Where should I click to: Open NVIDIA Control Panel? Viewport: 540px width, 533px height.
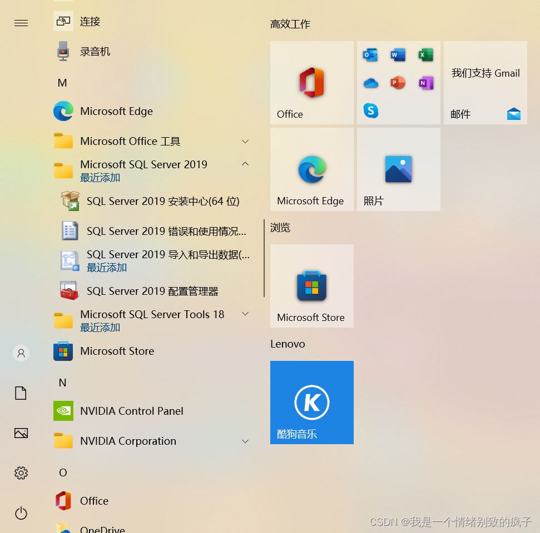151,411
